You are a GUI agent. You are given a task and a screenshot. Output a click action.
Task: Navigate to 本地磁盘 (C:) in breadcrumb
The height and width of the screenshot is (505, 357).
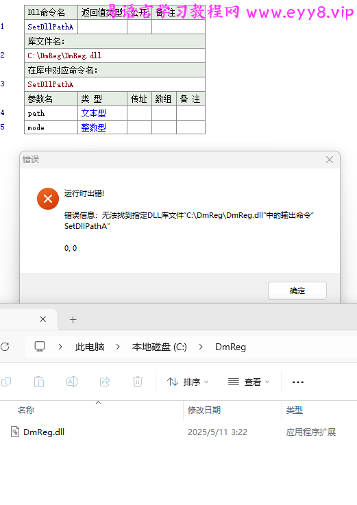[x=159, y=347]
